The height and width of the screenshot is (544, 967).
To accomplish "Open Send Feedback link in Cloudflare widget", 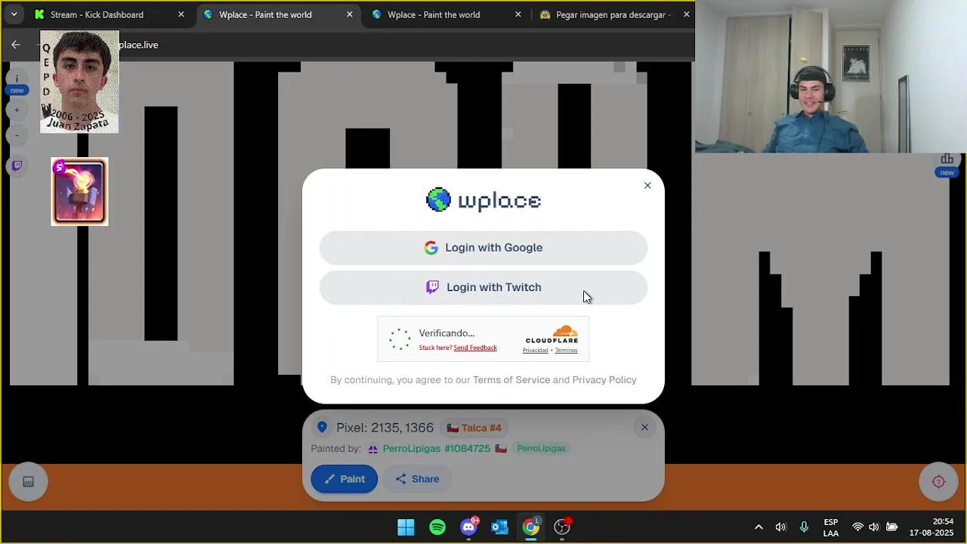I will click(475, 348).
